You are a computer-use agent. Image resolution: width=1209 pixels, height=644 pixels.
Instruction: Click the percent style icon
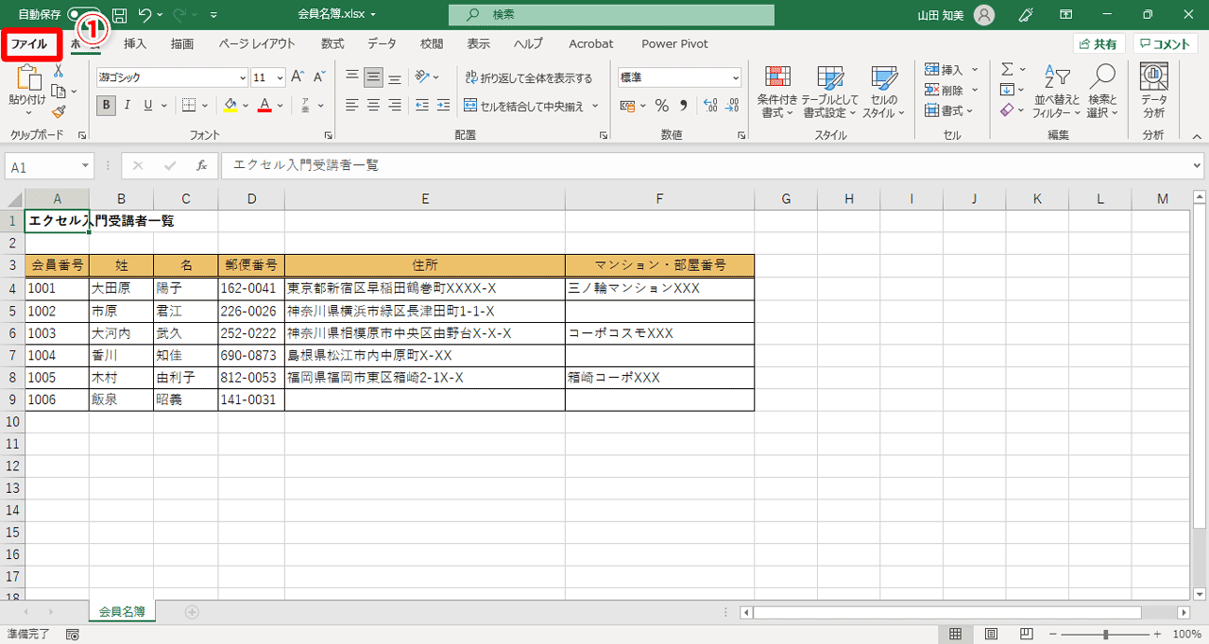[x=662, y=106]
